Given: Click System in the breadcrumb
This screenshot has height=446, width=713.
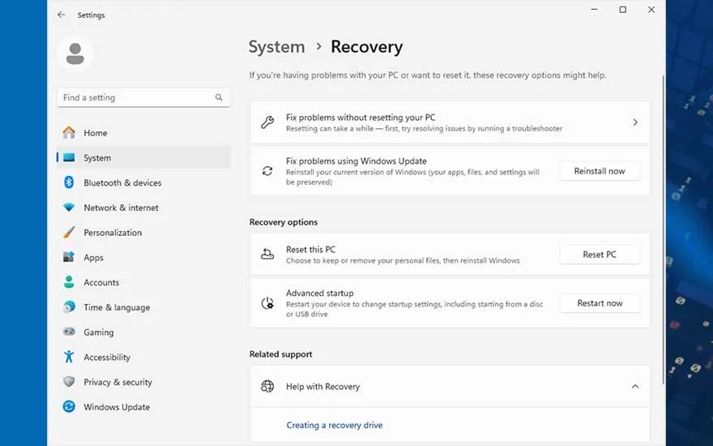Looking at the screenshot, I should point(276,47).
